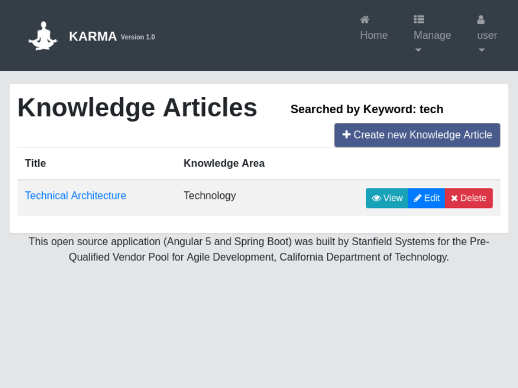Expand the Manage dropdown caret
The height and width of the screenshot is (388, 518).
[418, 50]
